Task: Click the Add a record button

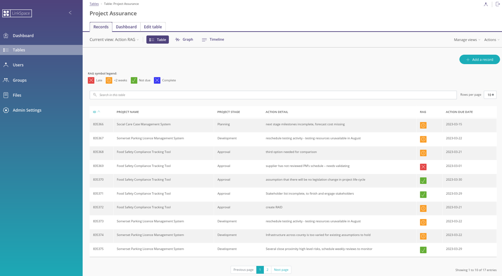Action: [x=479, y=59]
